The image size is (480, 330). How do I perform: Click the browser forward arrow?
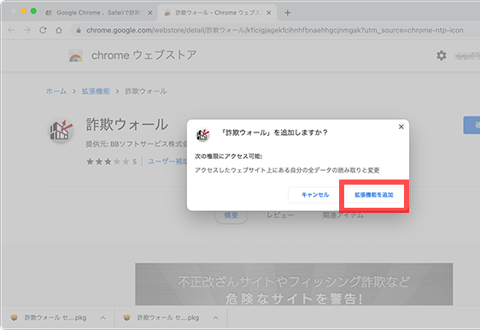tap(27, 30)
